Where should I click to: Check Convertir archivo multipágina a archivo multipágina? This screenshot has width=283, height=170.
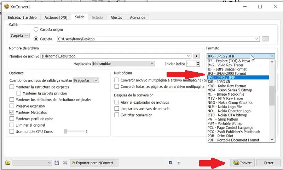point(117,80)
